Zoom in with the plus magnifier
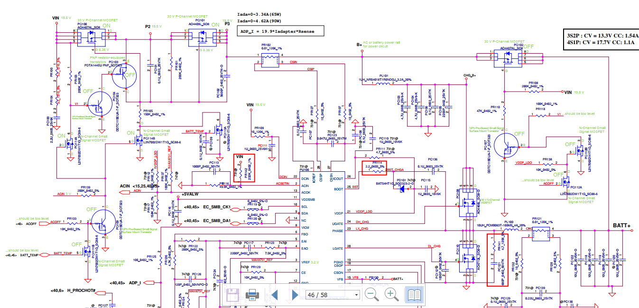 click(x=391, y=295)
